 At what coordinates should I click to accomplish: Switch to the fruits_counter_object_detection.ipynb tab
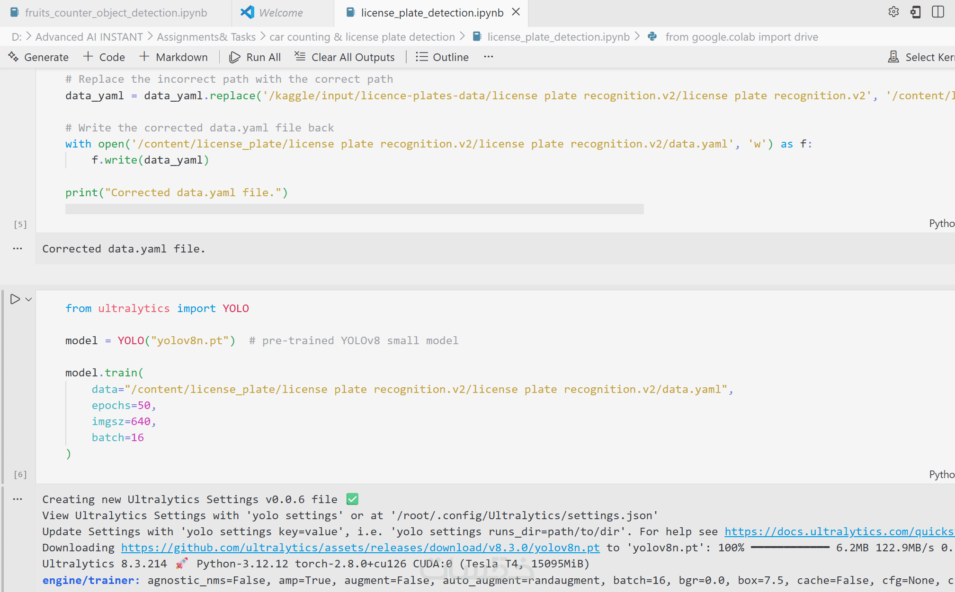[116, 13]
